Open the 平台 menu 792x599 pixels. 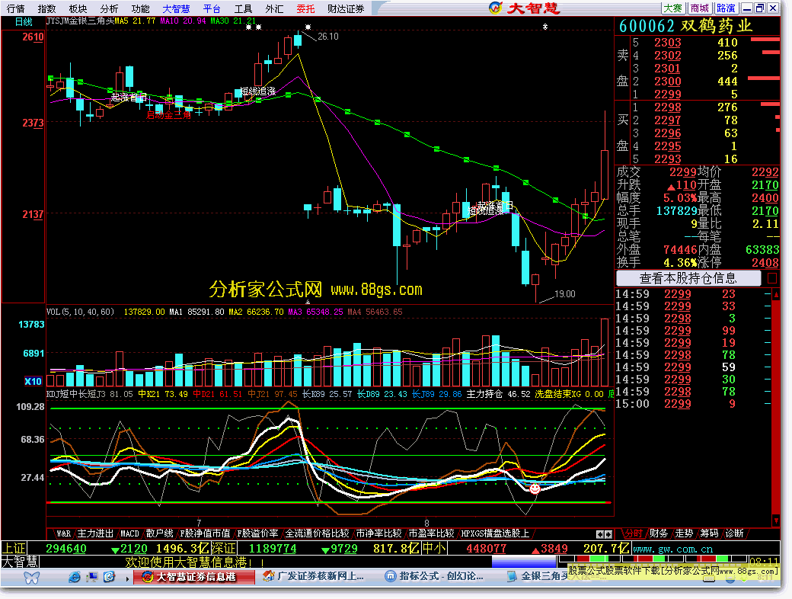tap(212, 8)
